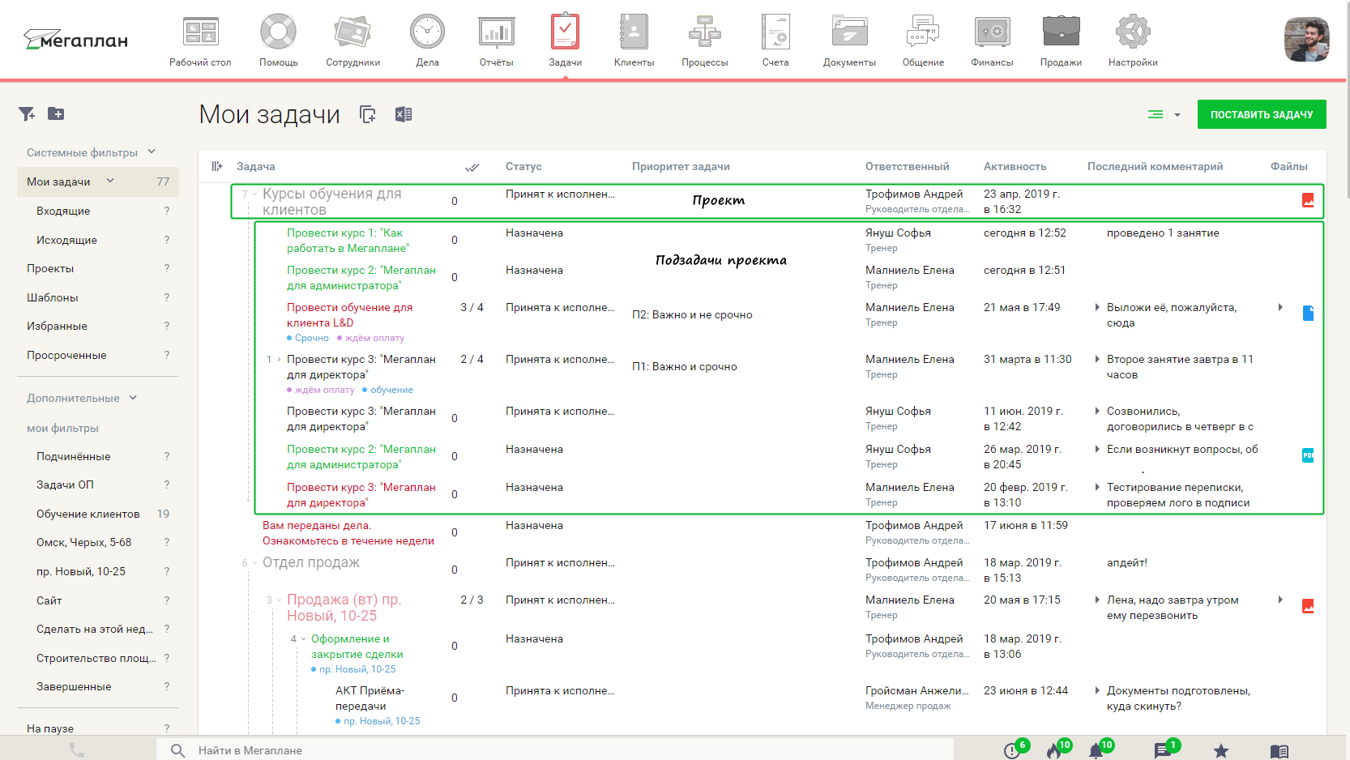Click the column settings icon in table header
The width and height of the screenshot is (1350, 760).
[217, 166]
